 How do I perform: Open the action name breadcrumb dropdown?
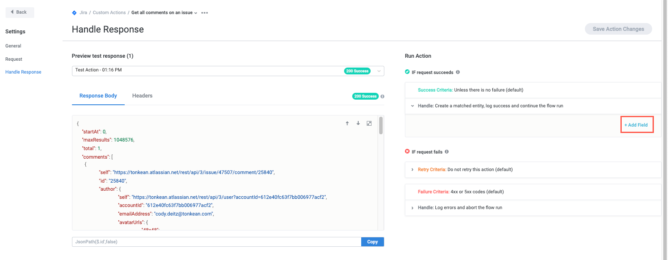tap(196, 13)
